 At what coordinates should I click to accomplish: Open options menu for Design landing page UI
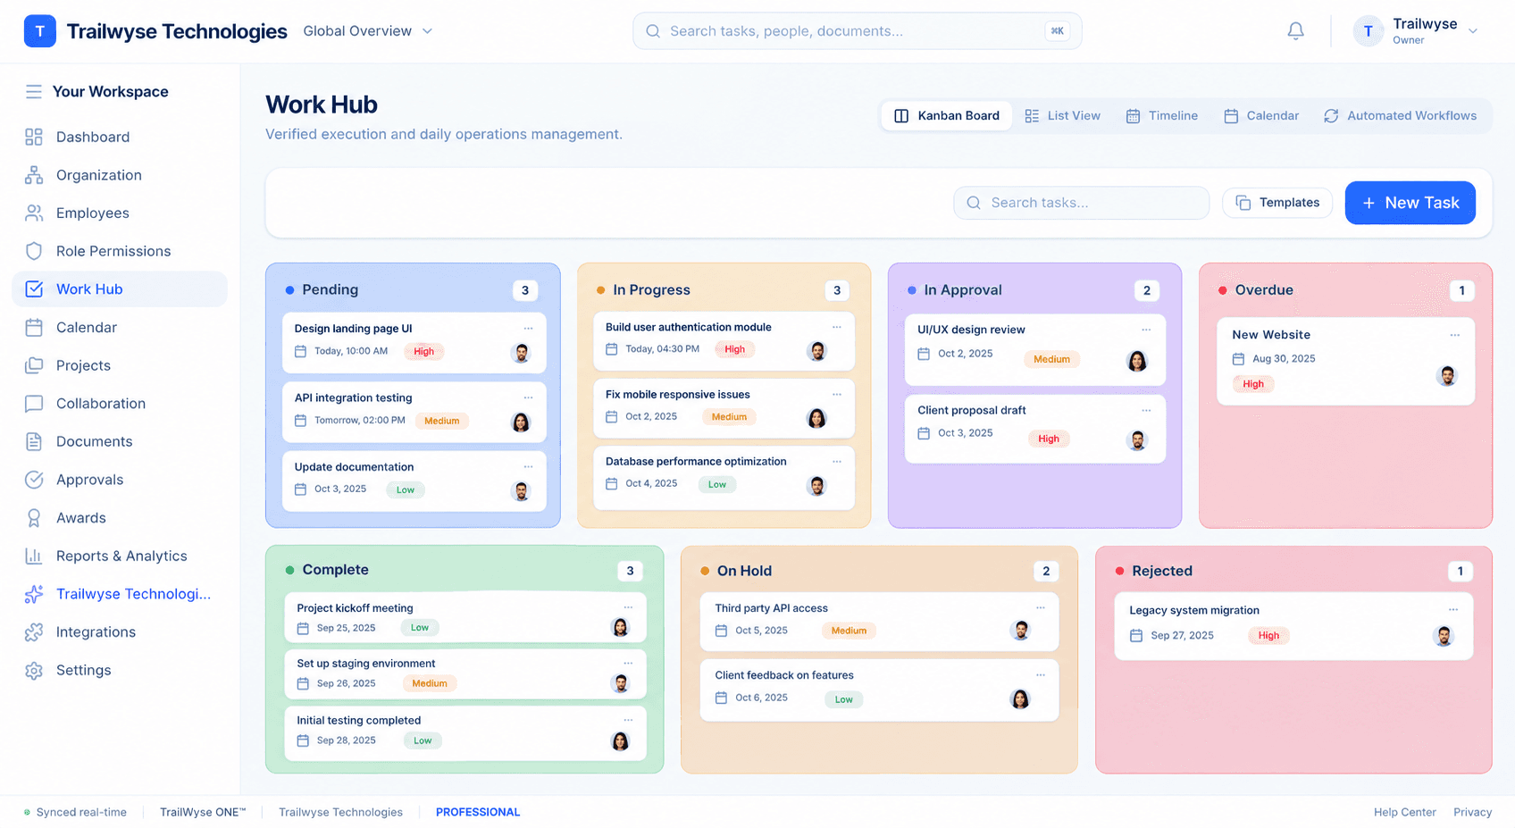[528, 329]
